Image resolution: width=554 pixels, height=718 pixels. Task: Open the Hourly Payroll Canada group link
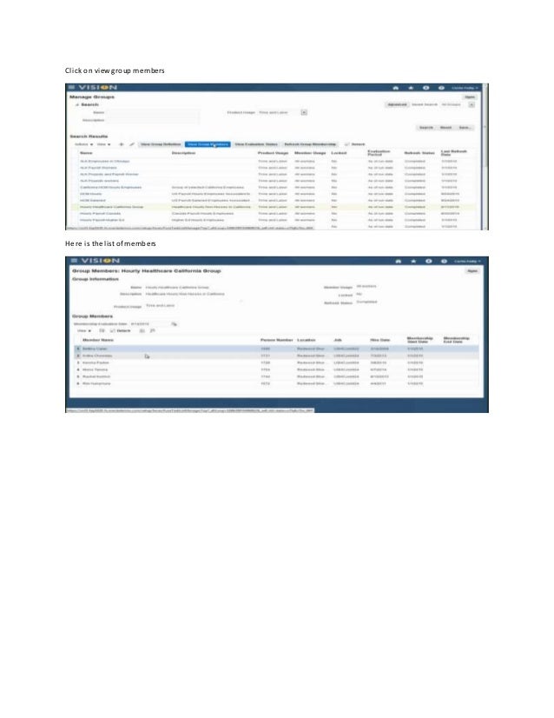click(x=100, y=213)
